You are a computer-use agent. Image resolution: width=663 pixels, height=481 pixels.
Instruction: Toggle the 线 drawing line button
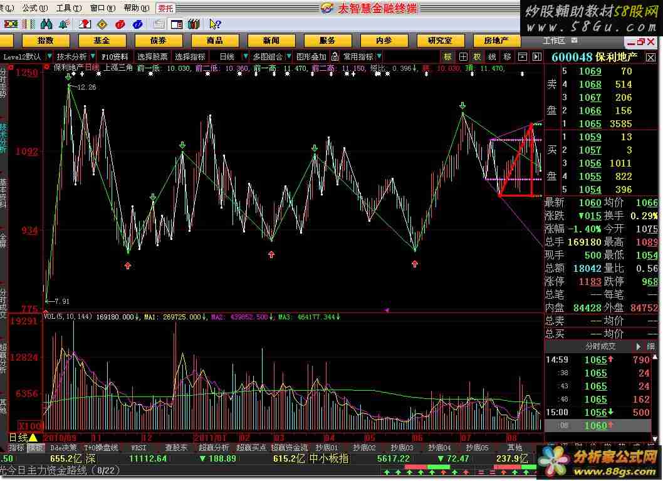tap(492, 56)
